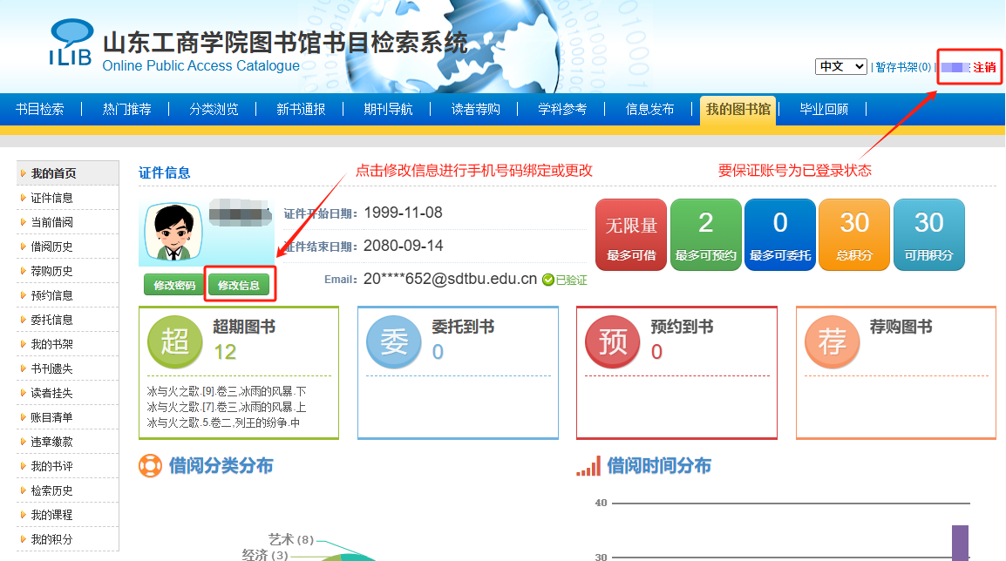Click the bar chart icon beside 借阅时间分布
The width and height of the screenshot is (1006, 561).
[x=588, y=466]
